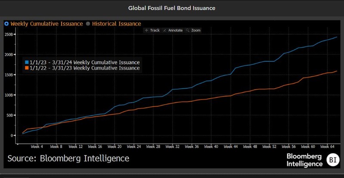Click the Week 8 x-axis label
This screenshot has width=344, height=178.
pyautogui.click(x=56, y=147)
